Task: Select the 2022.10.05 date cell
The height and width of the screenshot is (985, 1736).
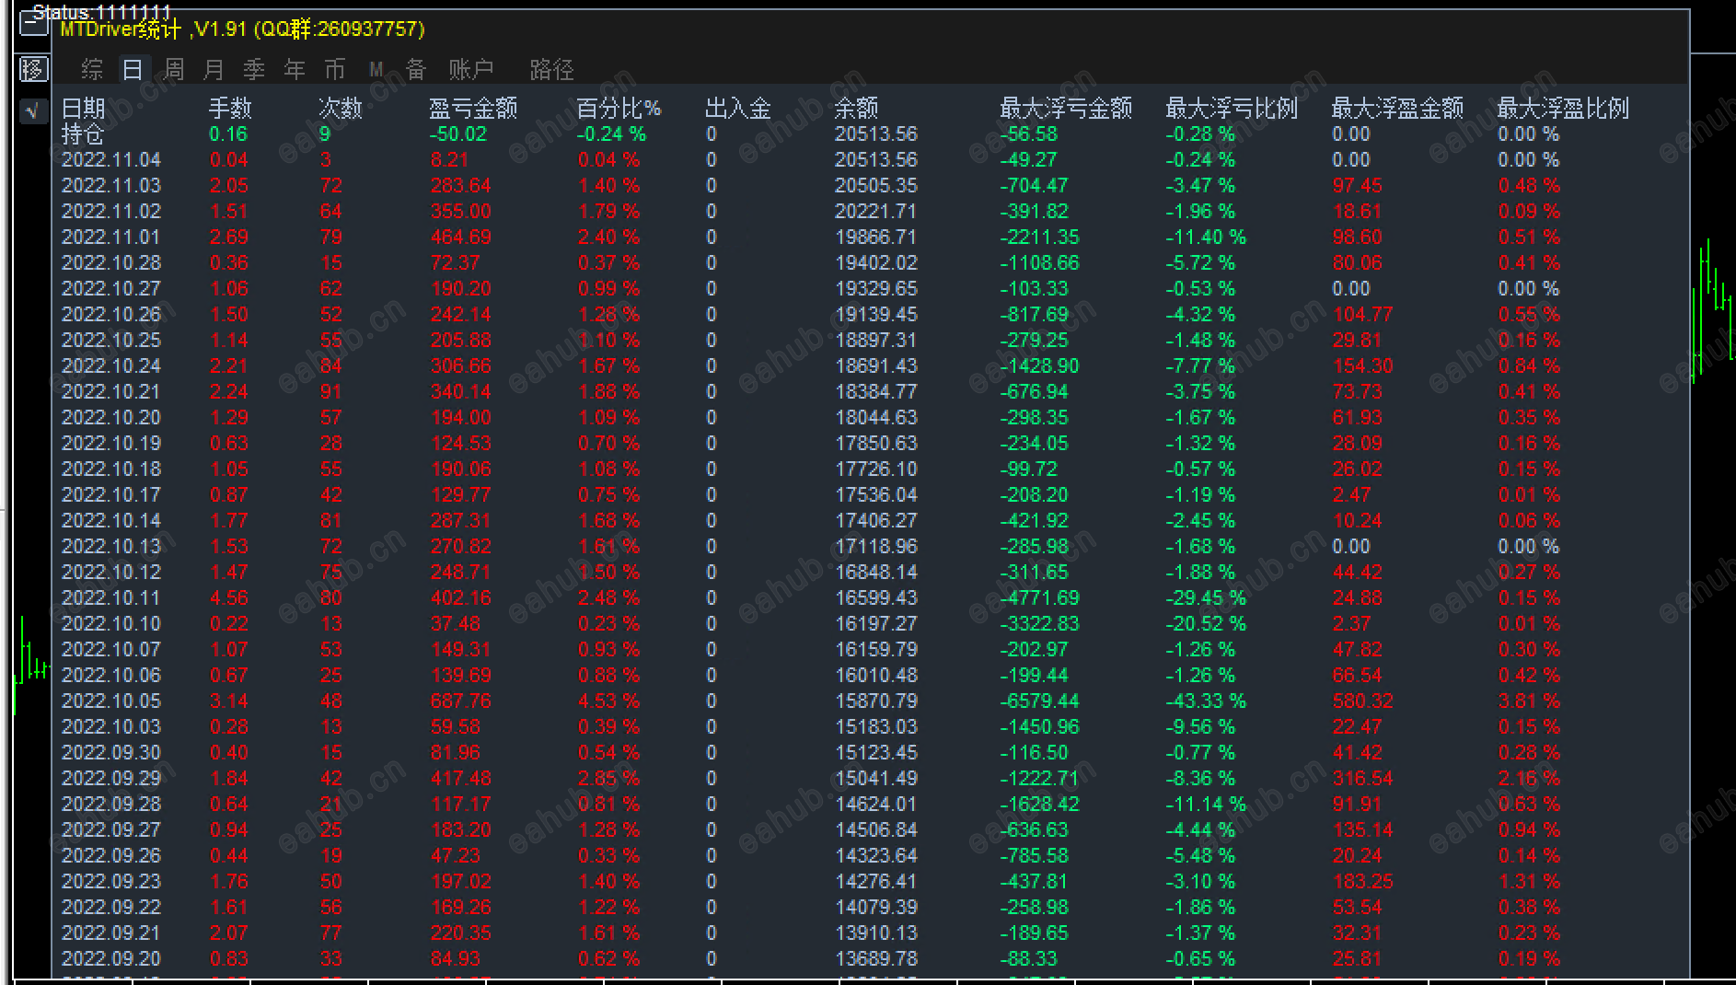Action: coord(111,701)
